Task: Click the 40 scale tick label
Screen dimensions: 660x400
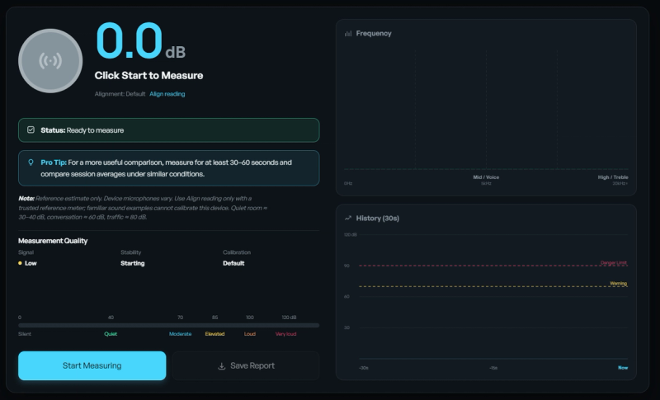Action: click(x=111, y=318)
